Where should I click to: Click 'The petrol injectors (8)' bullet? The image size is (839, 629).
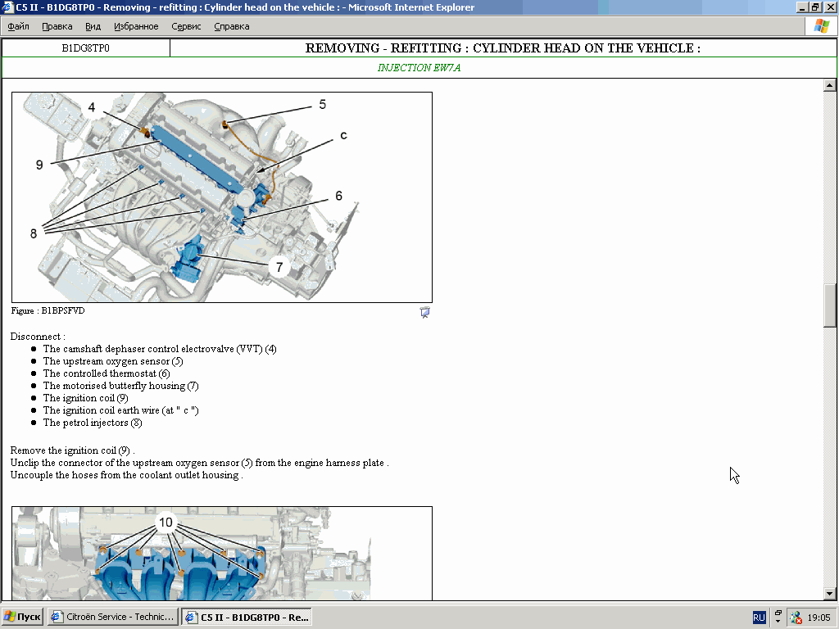[93, 423]
